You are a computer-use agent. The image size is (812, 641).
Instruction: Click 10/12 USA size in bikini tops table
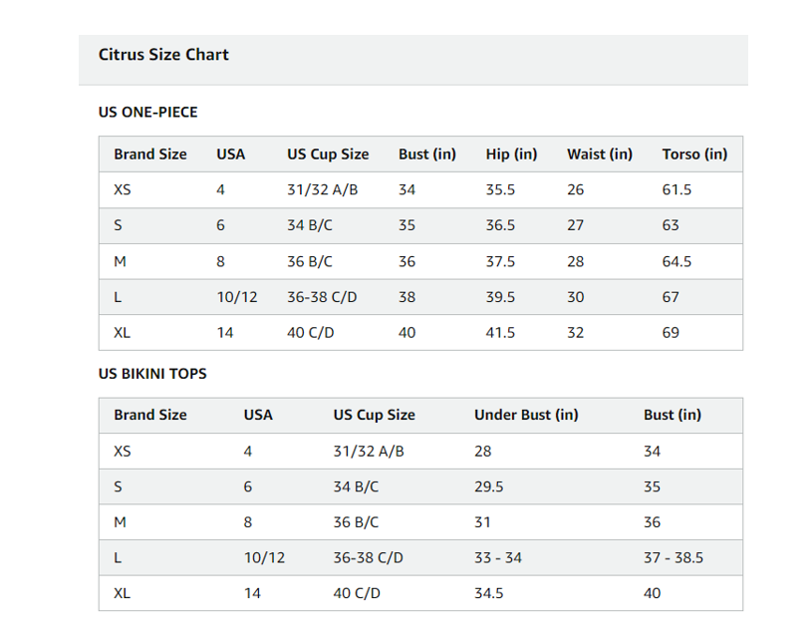264,558
